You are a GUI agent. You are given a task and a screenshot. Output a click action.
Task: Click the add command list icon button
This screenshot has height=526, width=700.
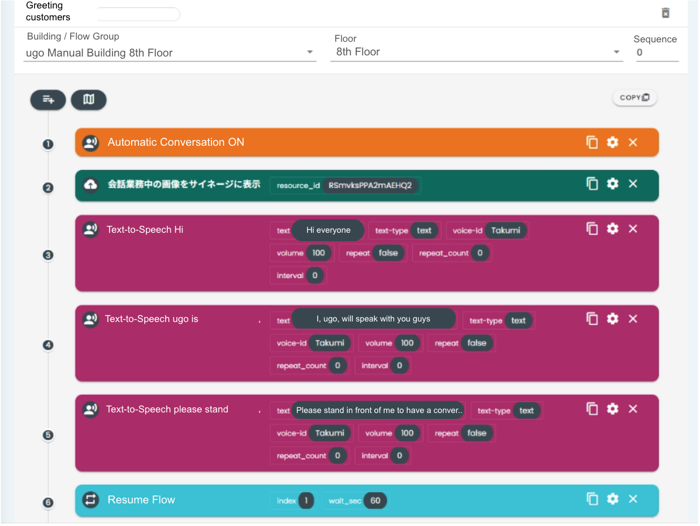tap(48, 100)
